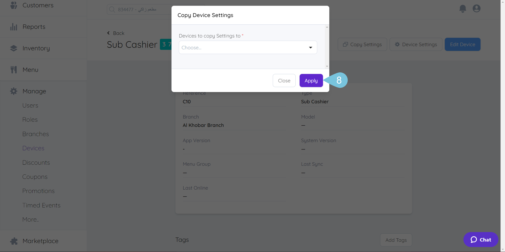Screen dimensions: 505x252
Task: Select Promotions in the sidebar
Action: [x=38, y=191]
